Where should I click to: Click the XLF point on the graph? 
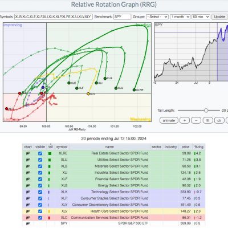coord(77,88)
